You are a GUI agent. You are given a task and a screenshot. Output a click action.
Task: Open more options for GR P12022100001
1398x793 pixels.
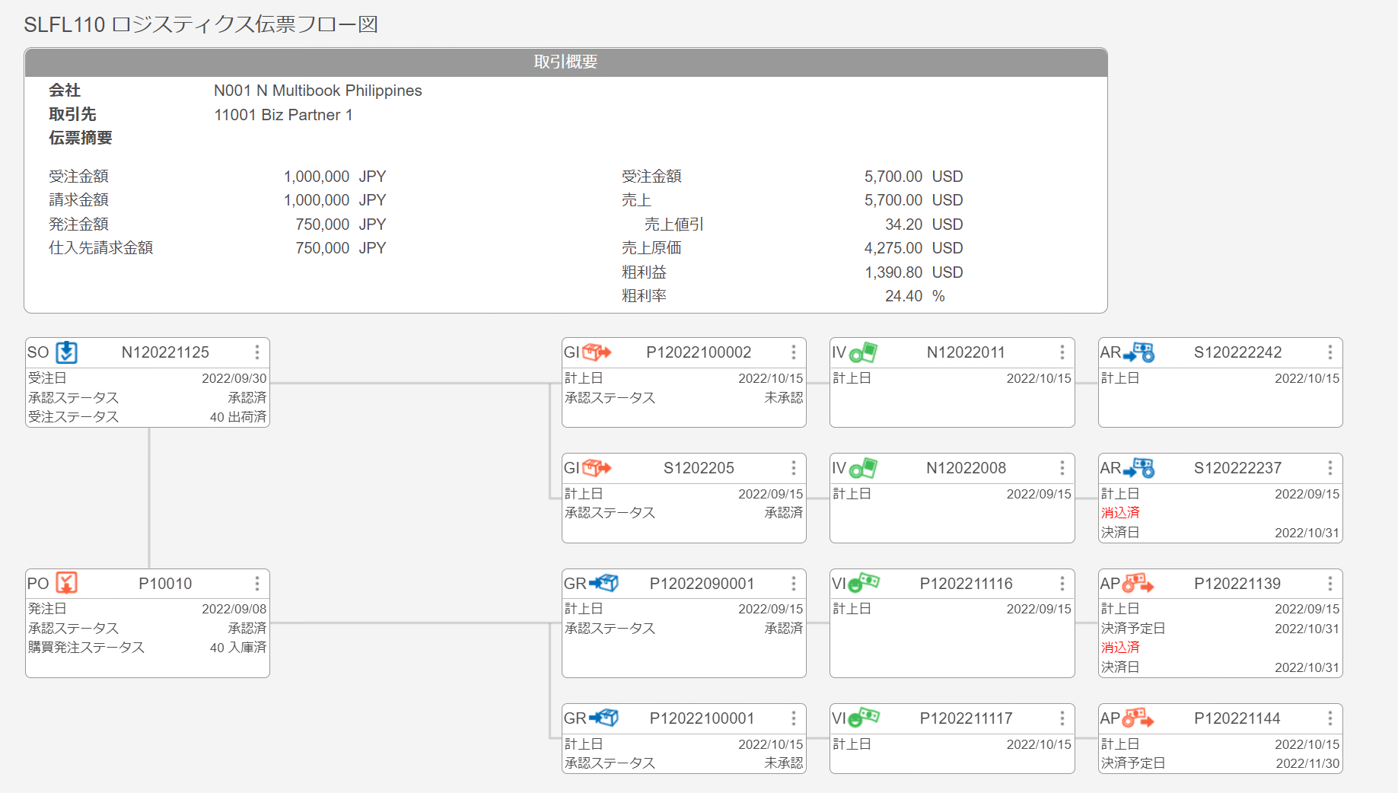pyautogui.click(x=794, y=718)
